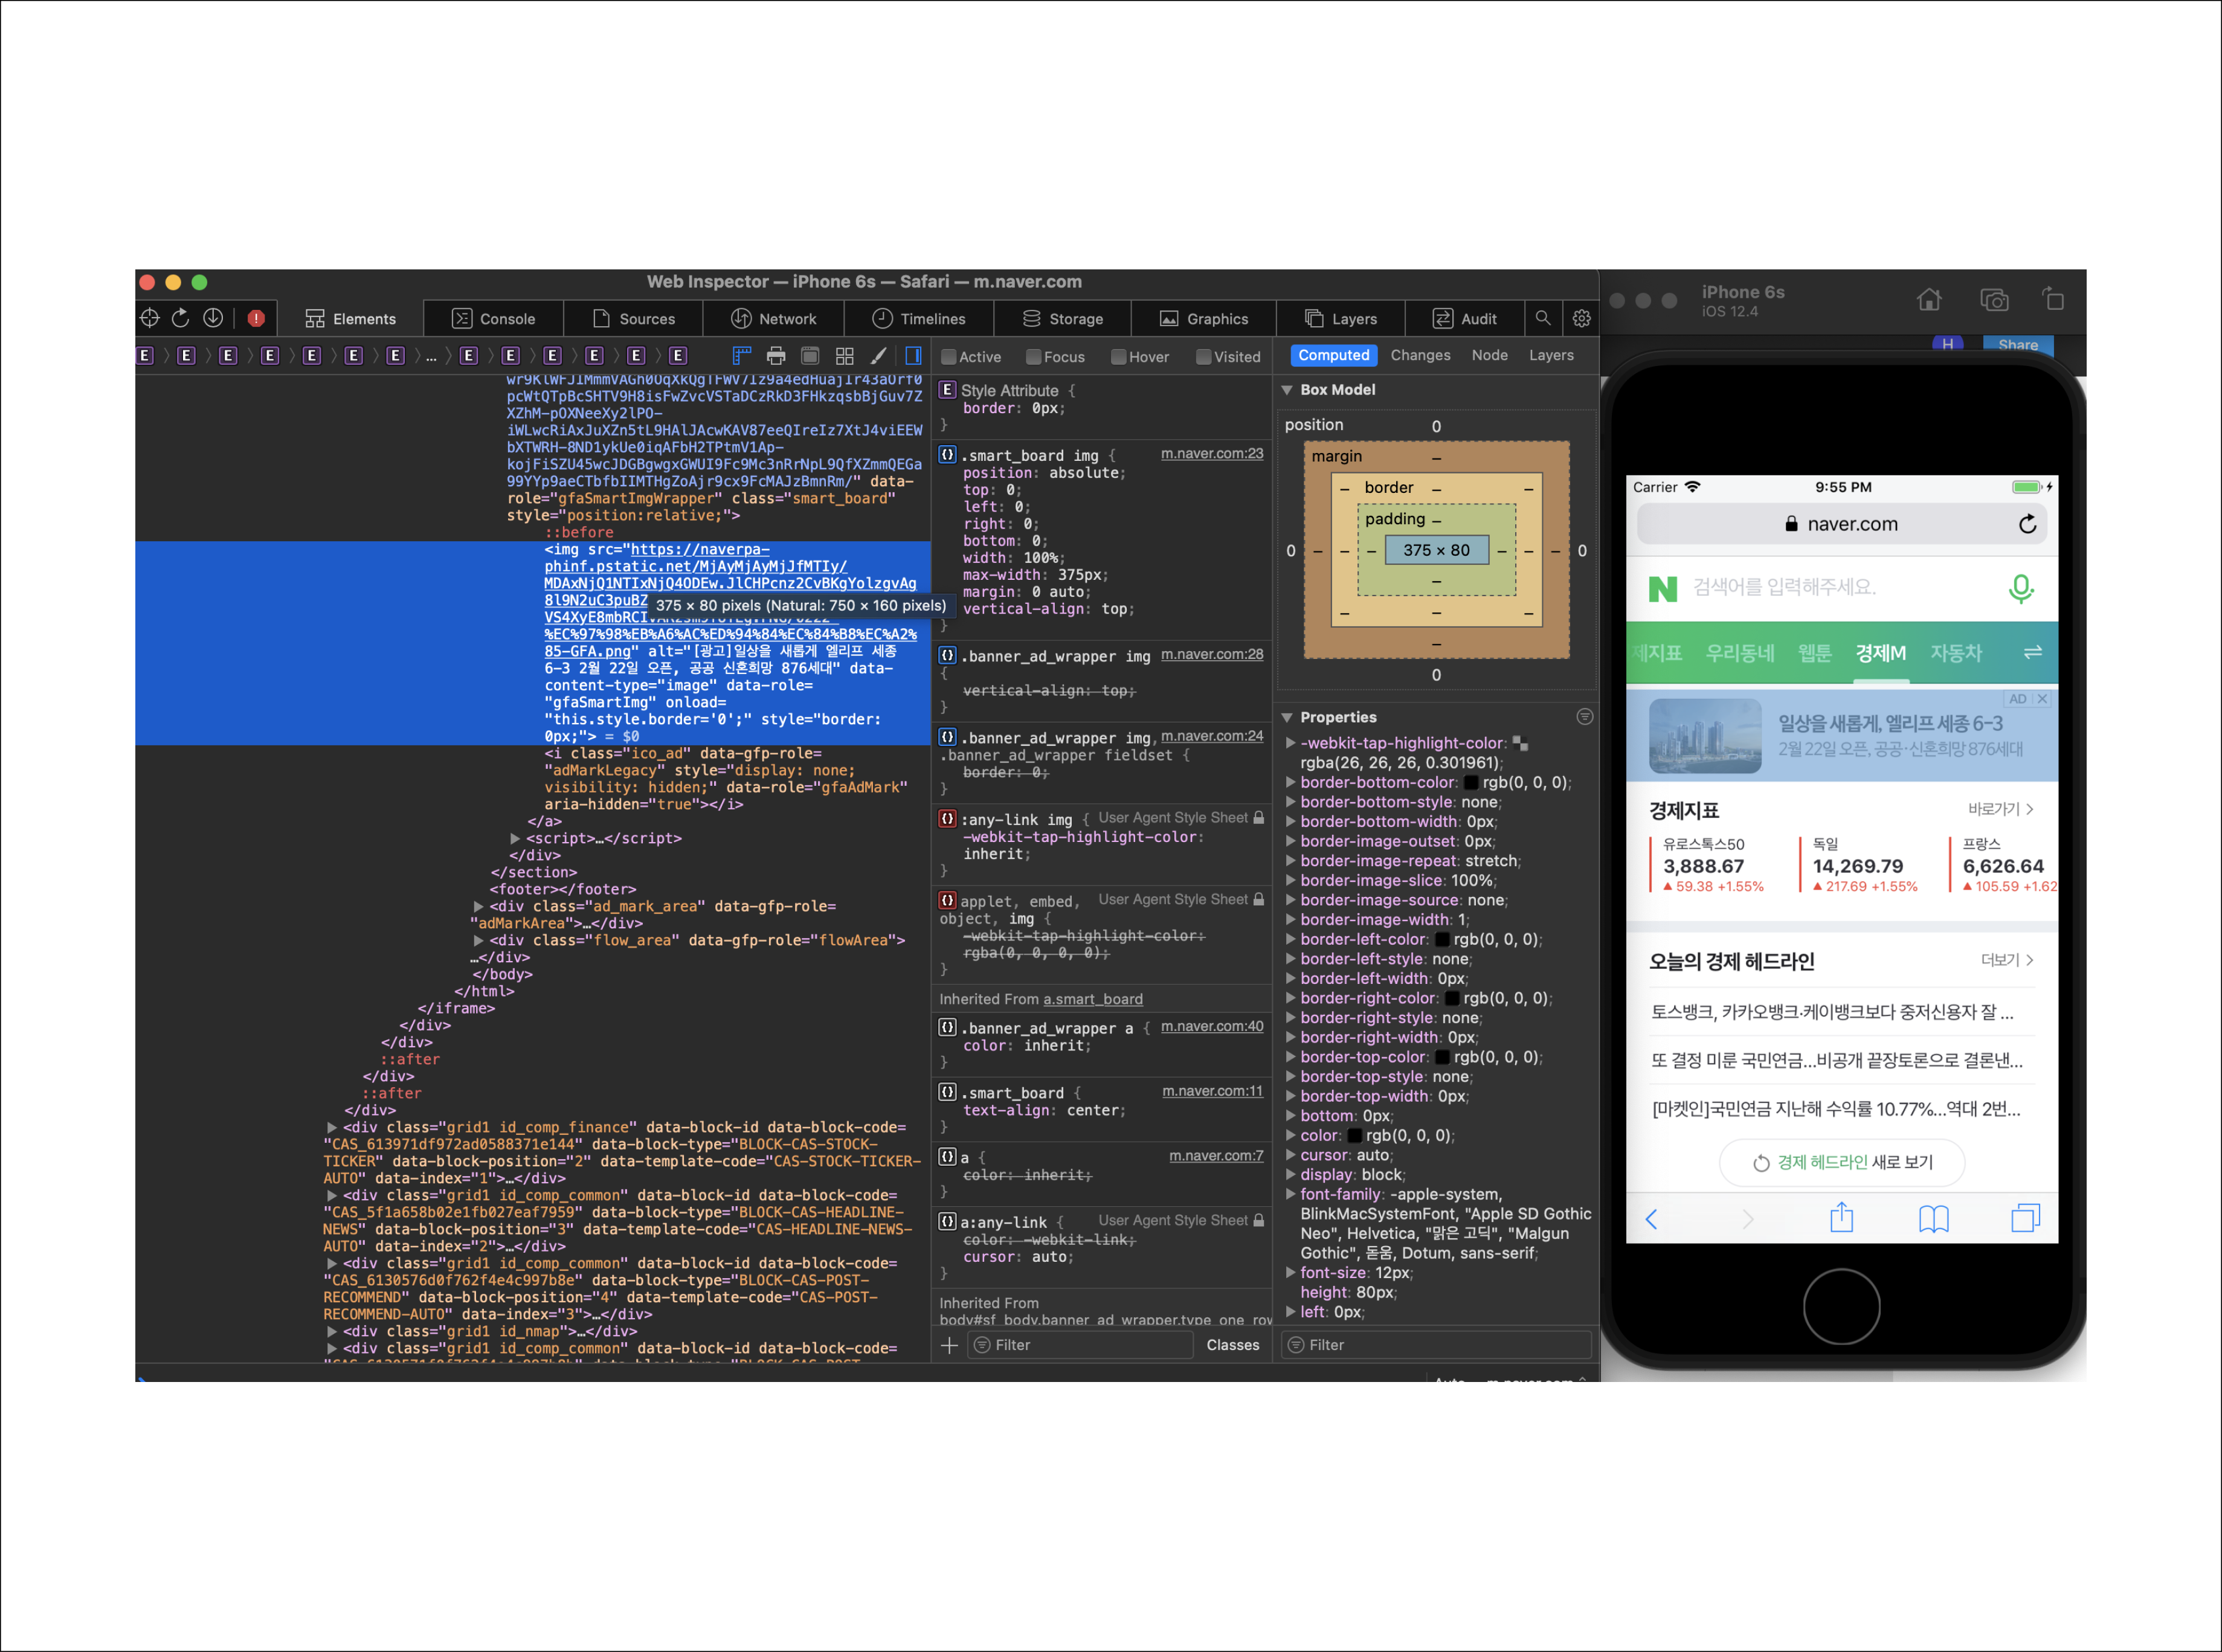Viewport: 2222px width, 1652px height.
Task: Check the Visited pseudo-class checkbox
Action: pyautogui.click(x=1204, y=357)
